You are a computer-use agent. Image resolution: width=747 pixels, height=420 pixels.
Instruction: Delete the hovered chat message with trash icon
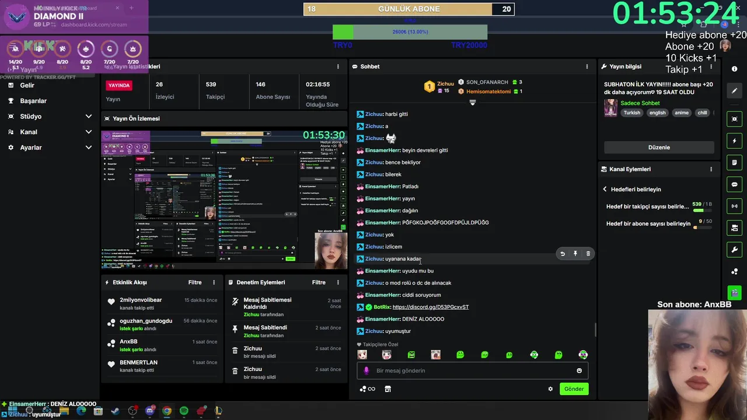point(588,254)
